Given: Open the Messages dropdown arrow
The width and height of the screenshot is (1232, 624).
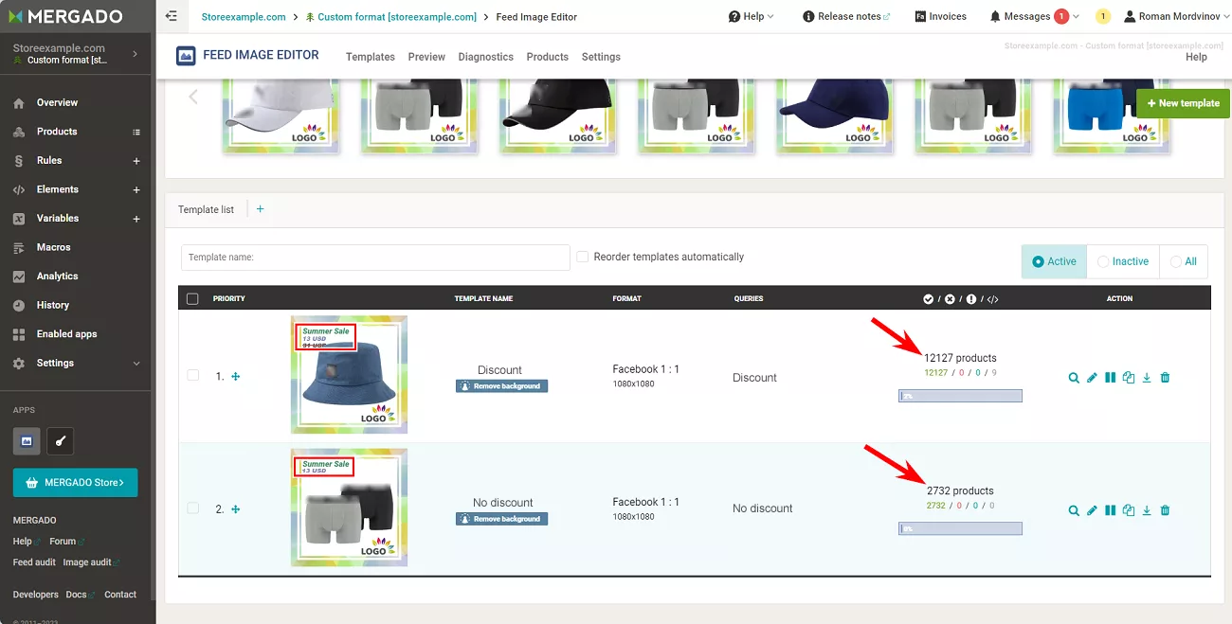Looking at the screenshot, I should point(1076,17).
